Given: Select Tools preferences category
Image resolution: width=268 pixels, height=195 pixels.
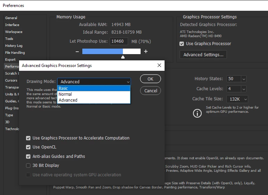Looking at the screenshot, I should click(9, 39).
